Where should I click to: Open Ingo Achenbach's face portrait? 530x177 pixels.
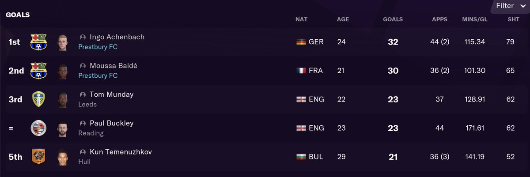63,42
